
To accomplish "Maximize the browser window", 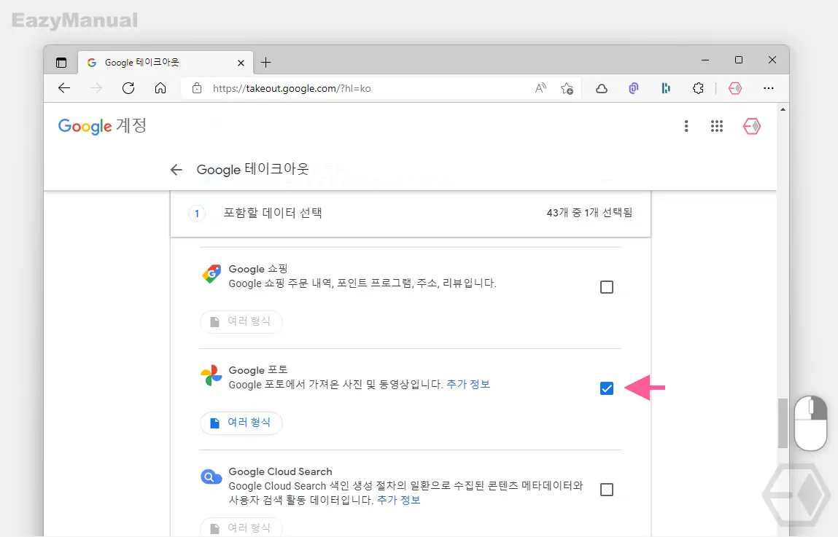I will (x=739, y=60).
